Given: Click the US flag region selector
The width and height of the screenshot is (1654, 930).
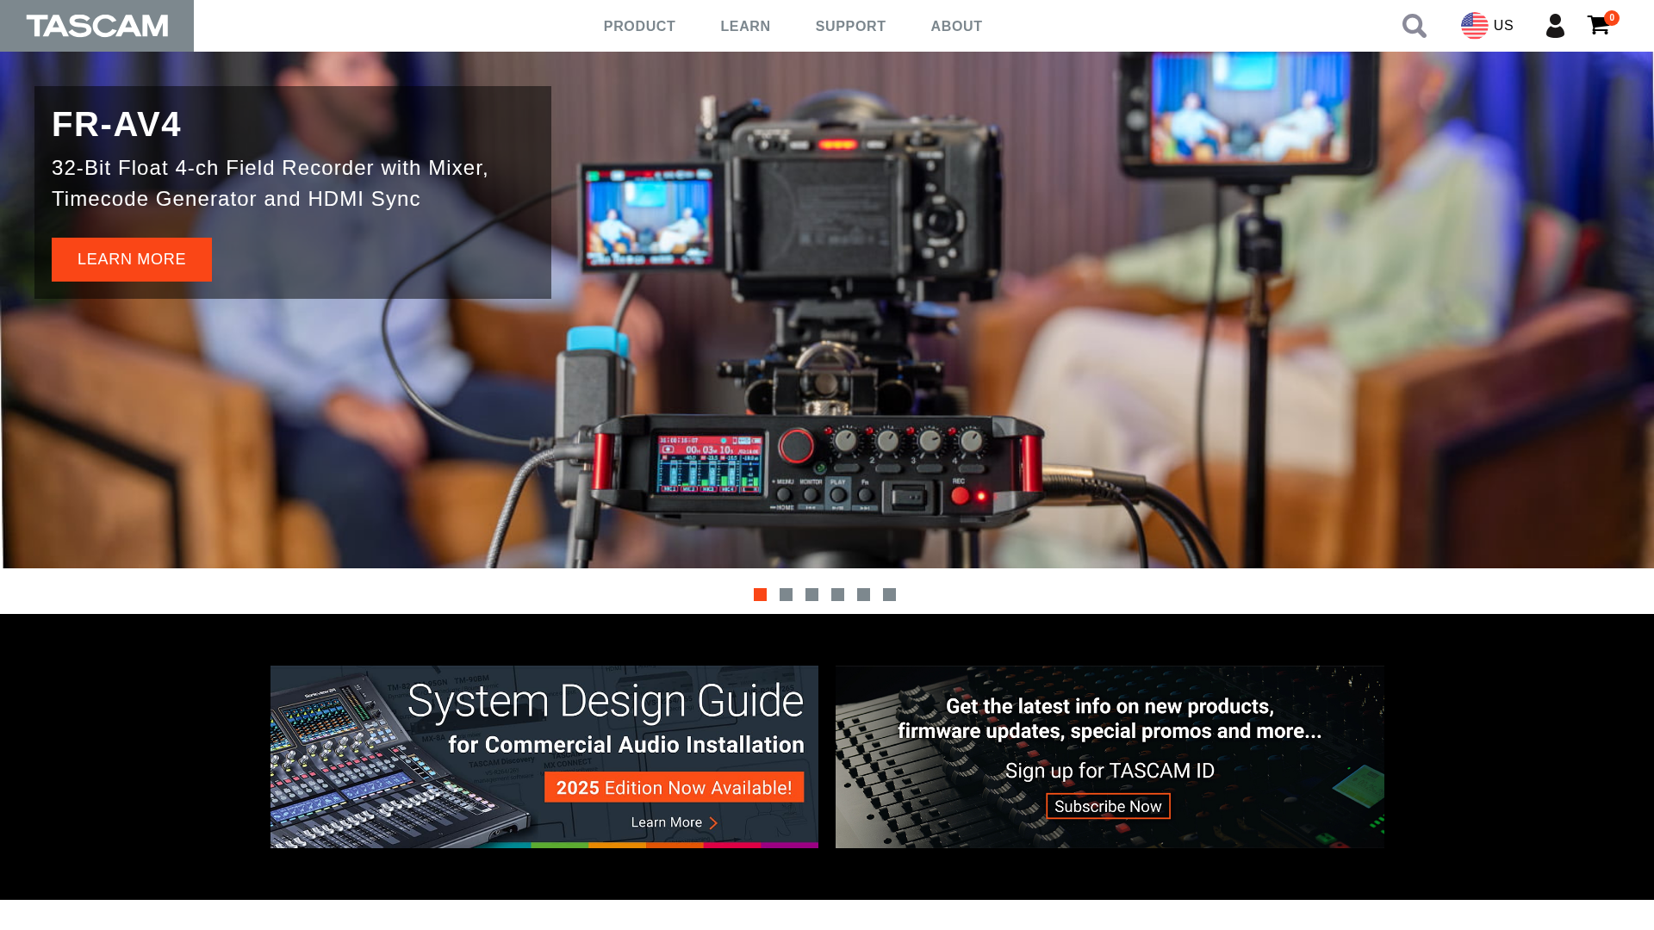Looking at the screenshot, I should [1475, 25].
